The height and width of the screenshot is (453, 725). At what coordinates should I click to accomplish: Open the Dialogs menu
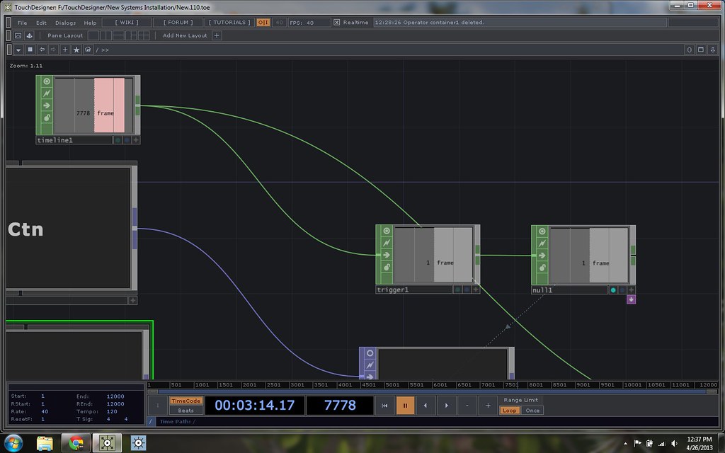(x=66, y=23)
